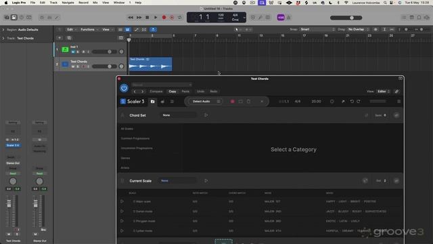Go to the next plugin preset arrow

tap(142, 91)
